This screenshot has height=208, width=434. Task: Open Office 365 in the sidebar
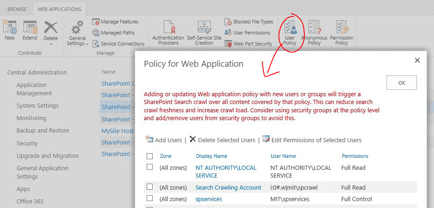30,202
